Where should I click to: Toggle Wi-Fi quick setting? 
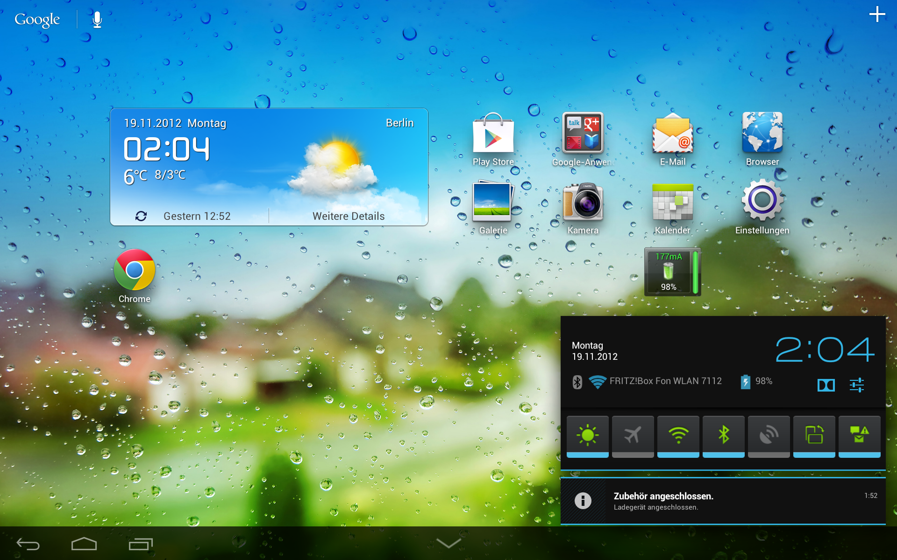point(678,435)
